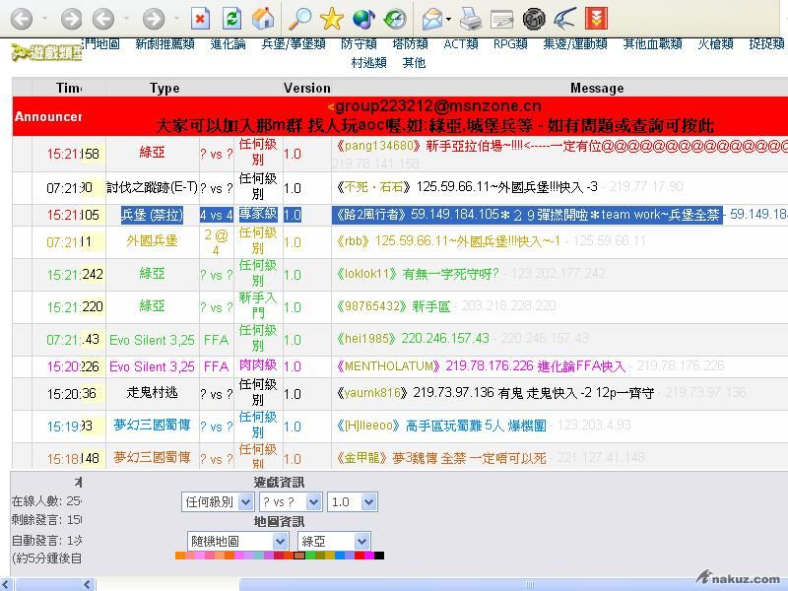Click the browser Back button
The width and height of the screenshot is (788, 591).
[x=22, y=18]
